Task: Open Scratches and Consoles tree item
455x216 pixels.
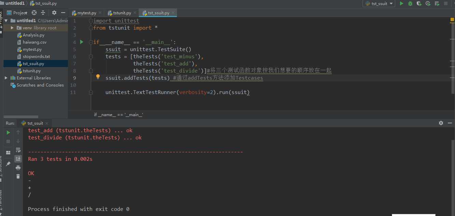Action: 40,85
